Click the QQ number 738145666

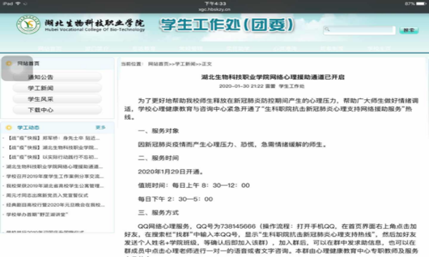pos(238,226)
